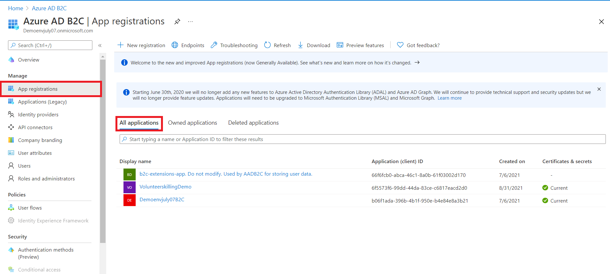This screenshot has height=274, width=610.
Task: Open VolunteerskillingDemo application
Action: point(165,187)
